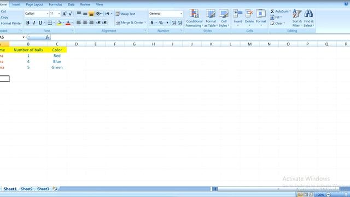Apply the yellow fill color
The image size is (350, 197).
coord(60,22)
